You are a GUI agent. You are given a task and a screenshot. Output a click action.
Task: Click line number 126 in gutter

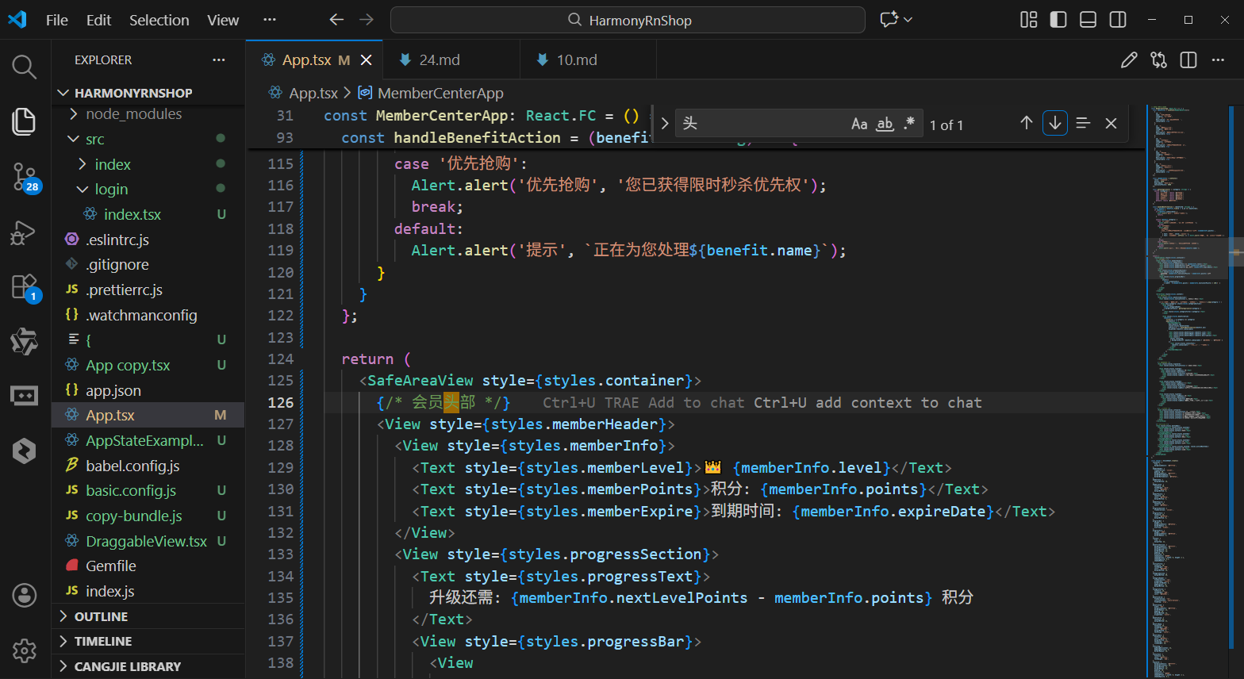click(281, 402)
